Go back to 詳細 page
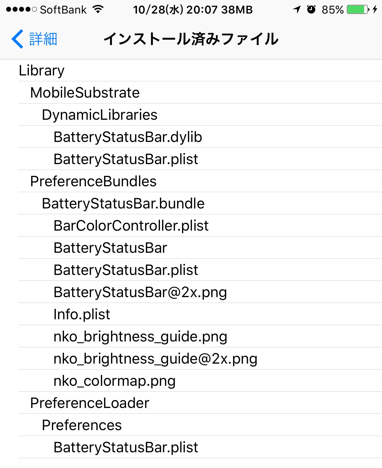The height and width of the screenshot is (468, 382). [x=34, y=39]
